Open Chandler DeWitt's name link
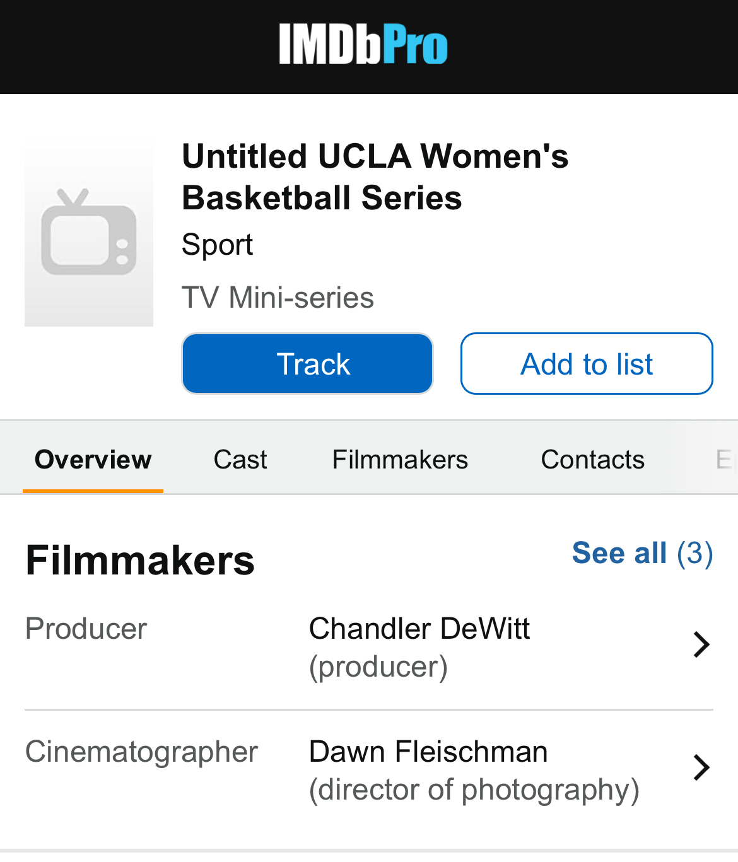Viewport: 738px width, 862px height. [419, 629]
